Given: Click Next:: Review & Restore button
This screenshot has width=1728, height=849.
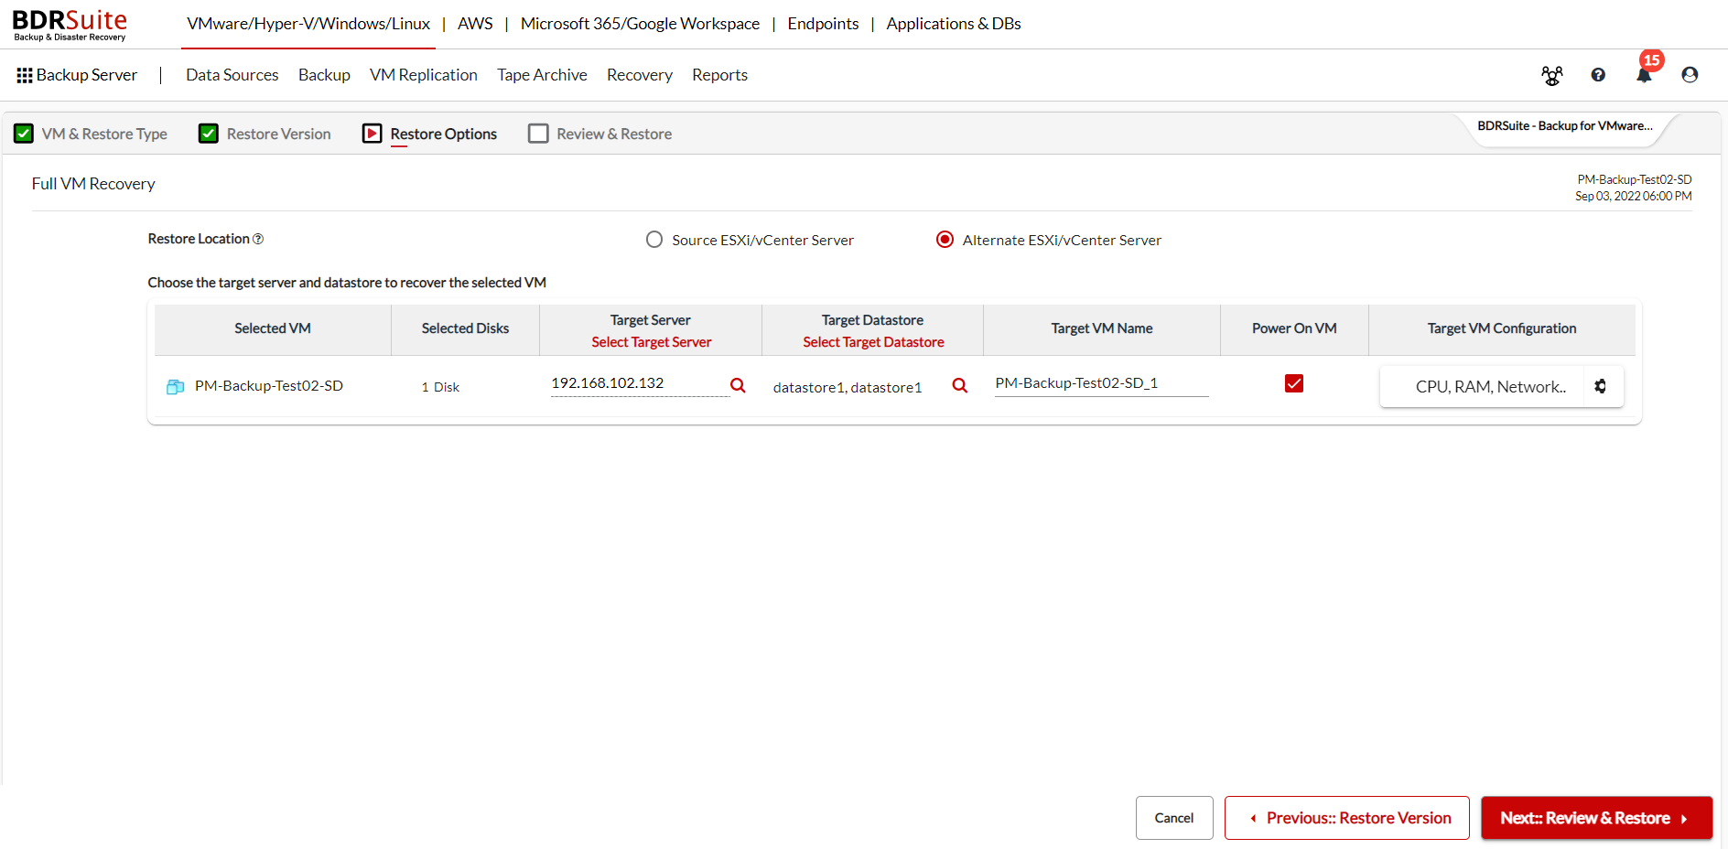Looking at the screenshot, I should click(x=1597, y=818).
